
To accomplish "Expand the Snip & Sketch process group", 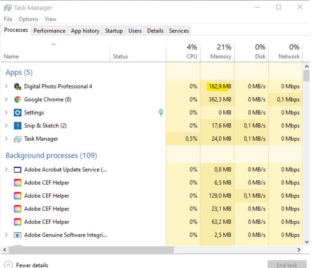I will (x=6, y=126).
